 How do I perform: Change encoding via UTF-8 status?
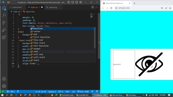pos(61,92)
